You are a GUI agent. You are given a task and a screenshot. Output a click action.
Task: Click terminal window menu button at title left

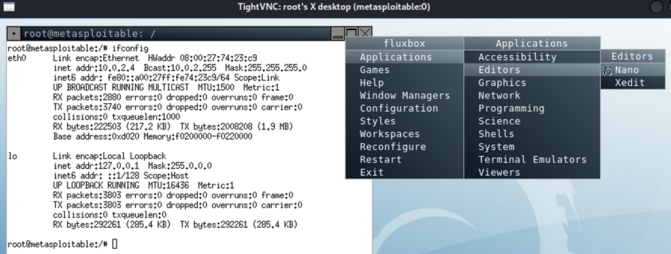14,33
